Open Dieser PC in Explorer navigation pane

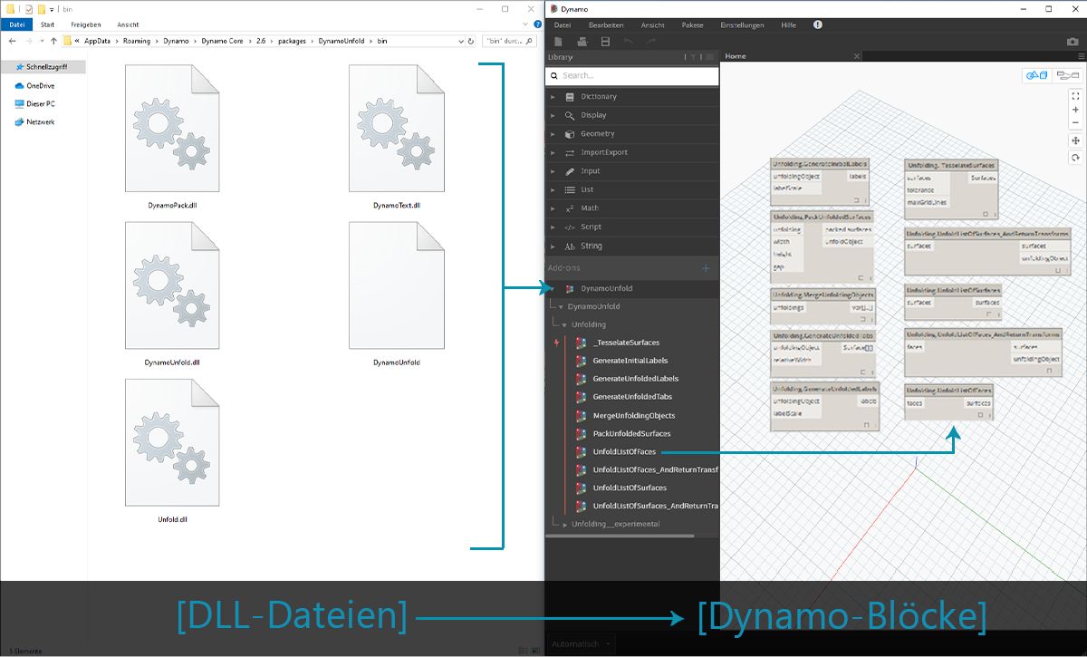pyautogui.click(x=34, y=103)
